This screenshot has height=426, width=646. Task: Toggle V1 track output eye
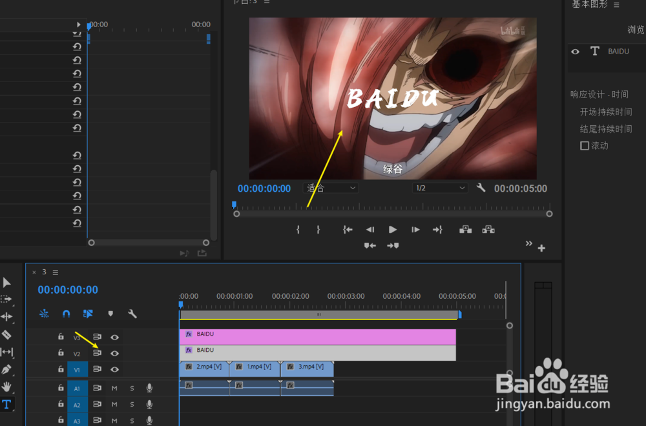[114, 369]
